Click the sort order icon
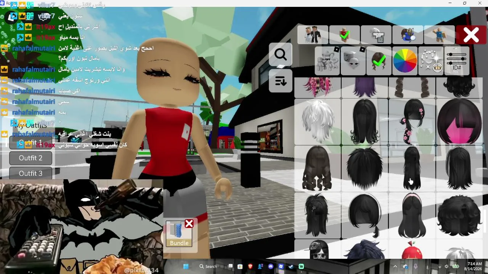Image resolution: width=488 pixels, height=274 pixels. point(281,81)
